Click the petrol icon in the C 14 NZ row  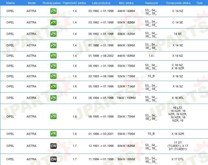point(53,11)
